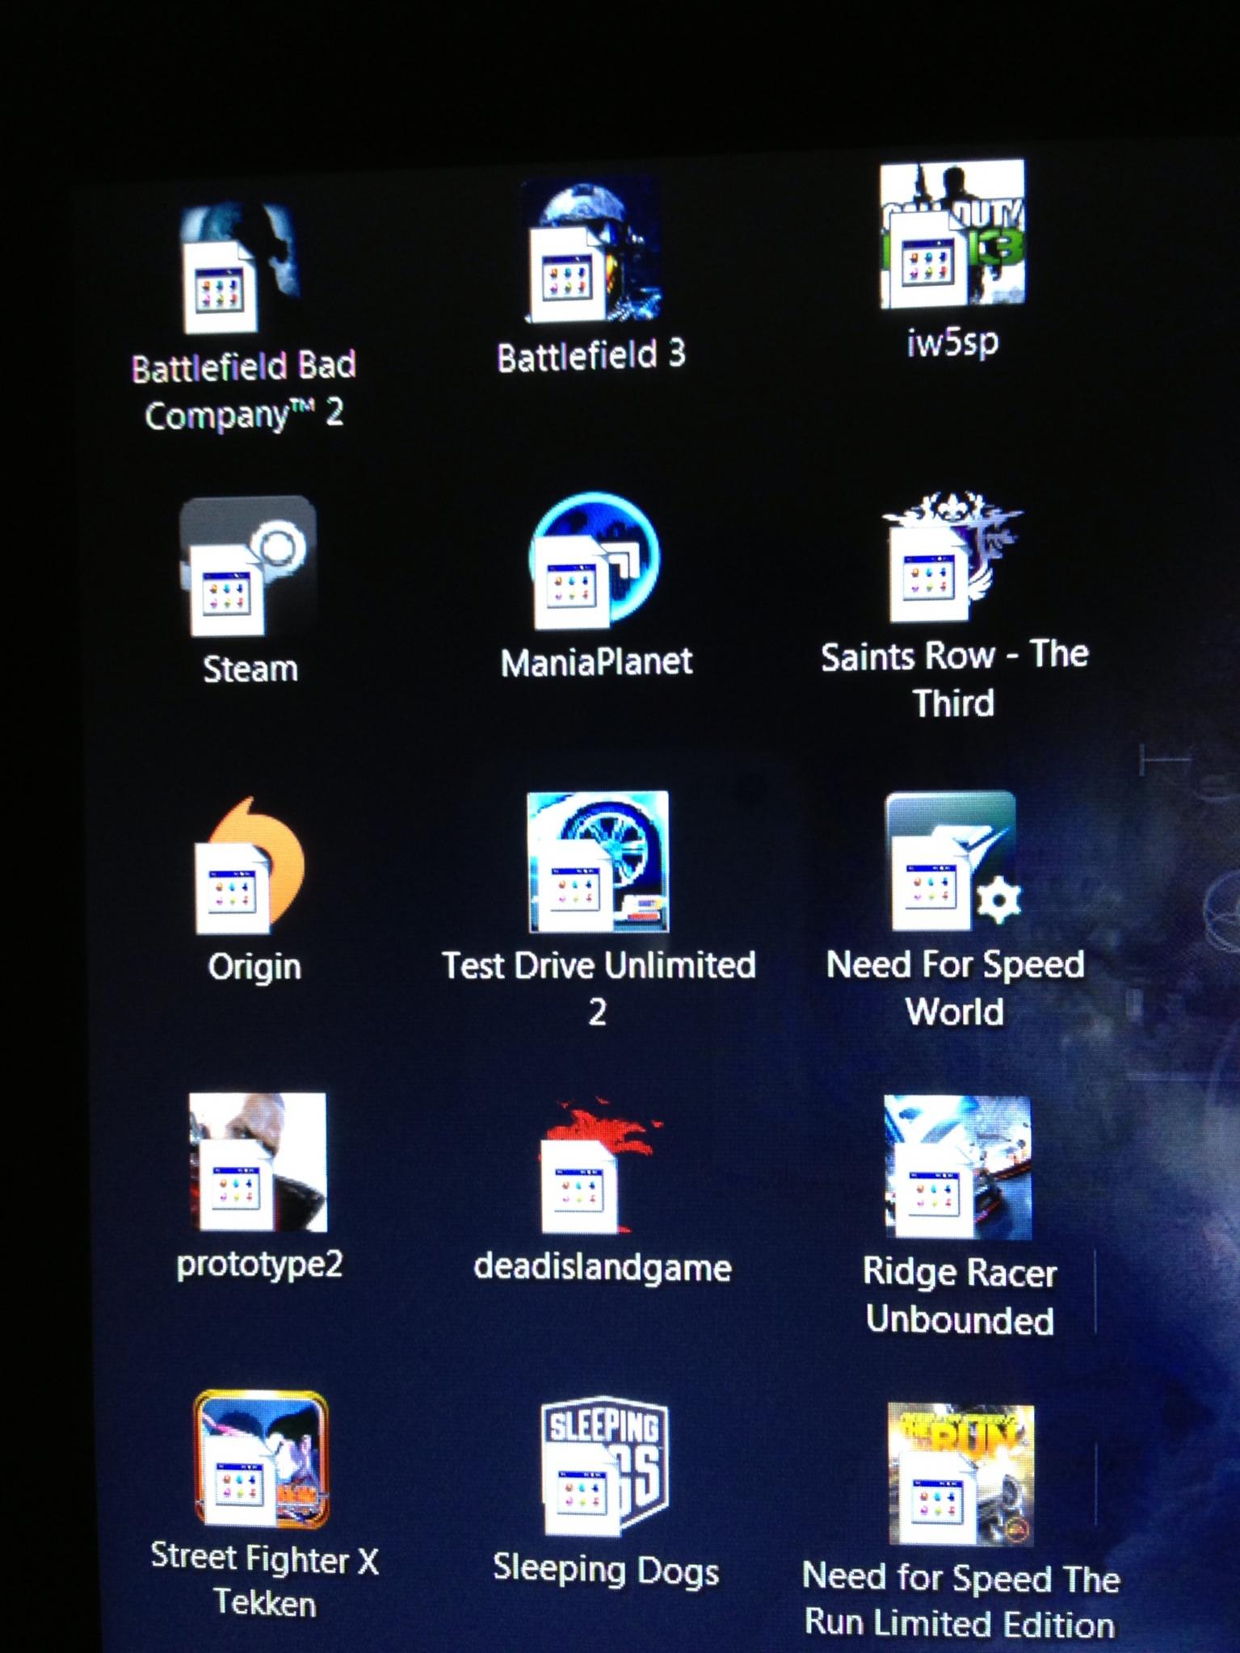Open the Battlefield Bad Company 2 icon

[240, 268]
